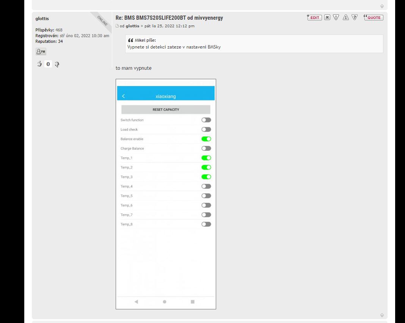Quote this post with the QUOTE button
The width and height of the screenshot is (405, 323).
pos(374,17)
